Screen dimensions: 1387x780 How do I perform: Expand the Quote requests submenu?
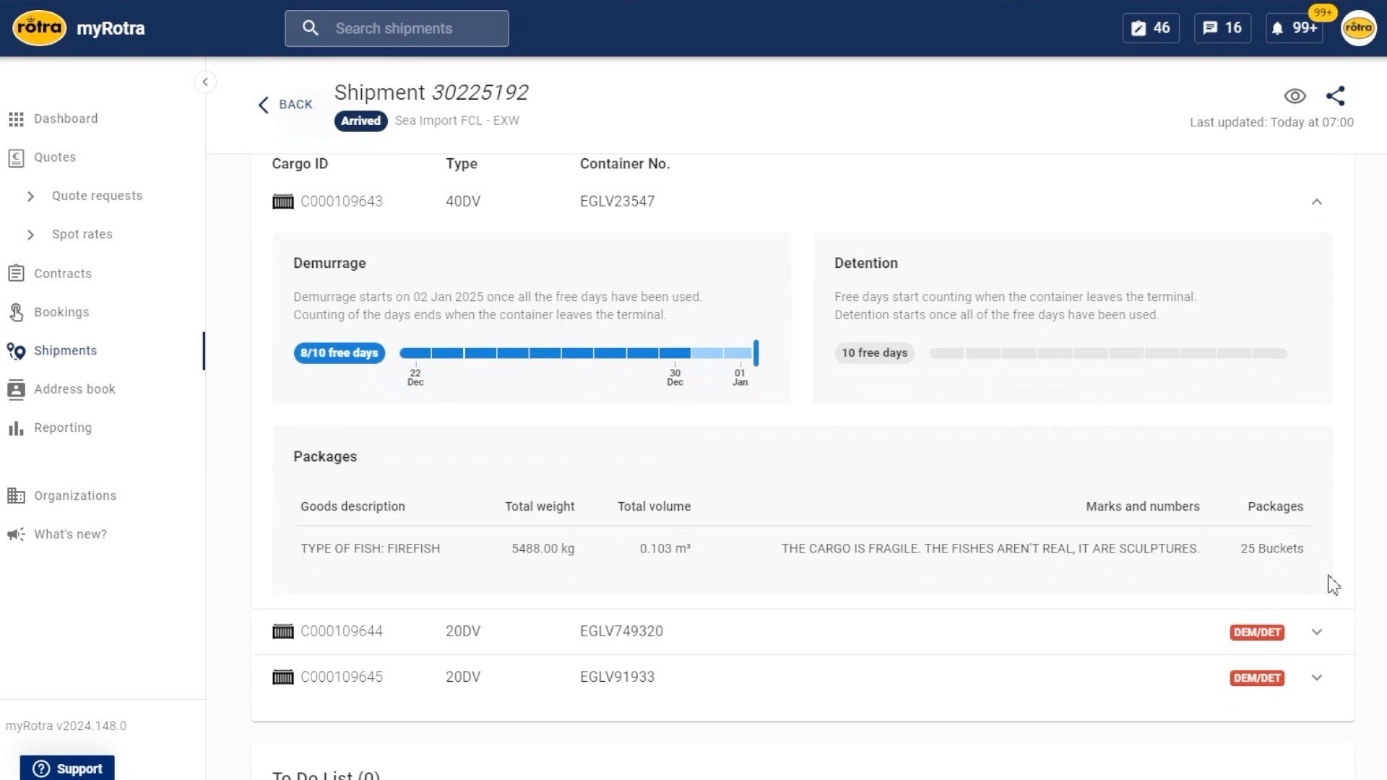[30, 196]
